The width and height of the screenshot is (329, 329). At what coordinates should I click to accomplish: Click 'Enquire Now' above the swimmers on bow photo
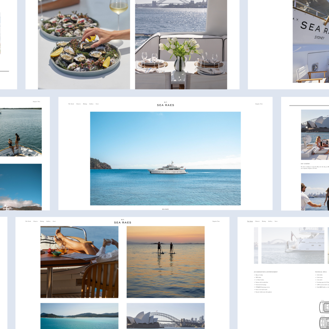point(37,102)
